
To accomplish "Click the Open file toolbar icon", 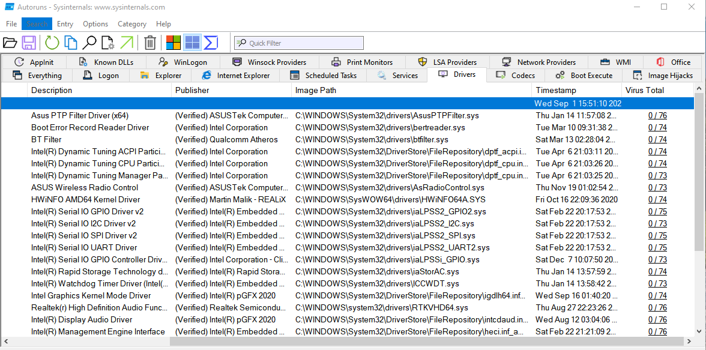I will pos(10,43).
